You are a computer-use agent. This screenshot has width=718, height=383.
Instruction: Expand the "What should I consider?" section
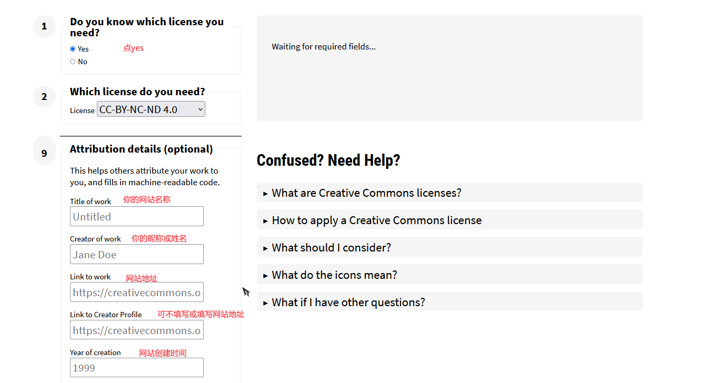(331, 248)
